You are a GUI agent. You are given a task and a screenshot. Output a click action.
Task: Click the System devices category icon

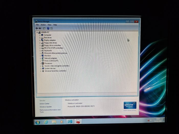[x=43, y=68]
